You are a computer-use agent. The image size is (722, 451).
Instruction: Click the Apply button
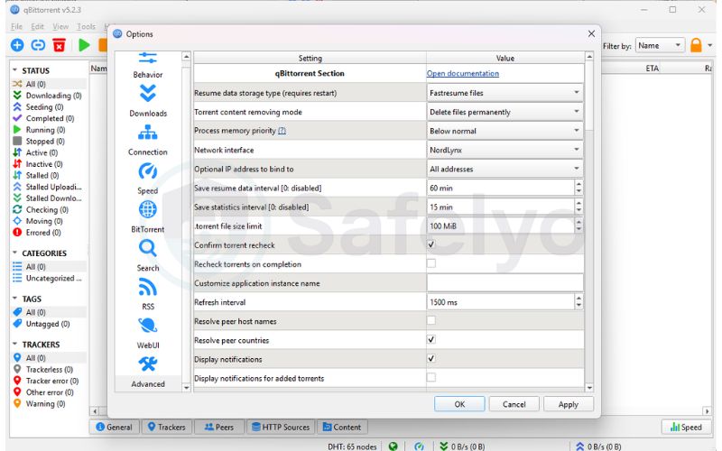tap(569, 404)
